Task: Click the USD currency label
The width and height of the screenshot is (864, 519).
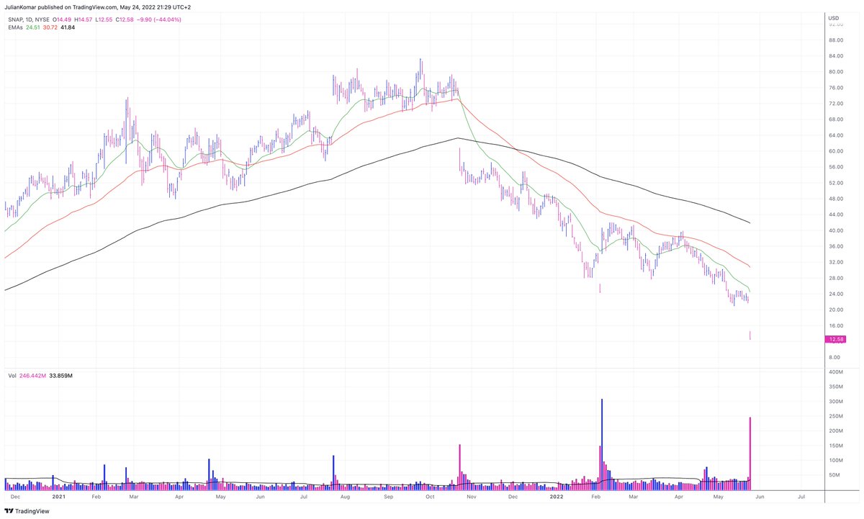Action: (x=834, y=17)
